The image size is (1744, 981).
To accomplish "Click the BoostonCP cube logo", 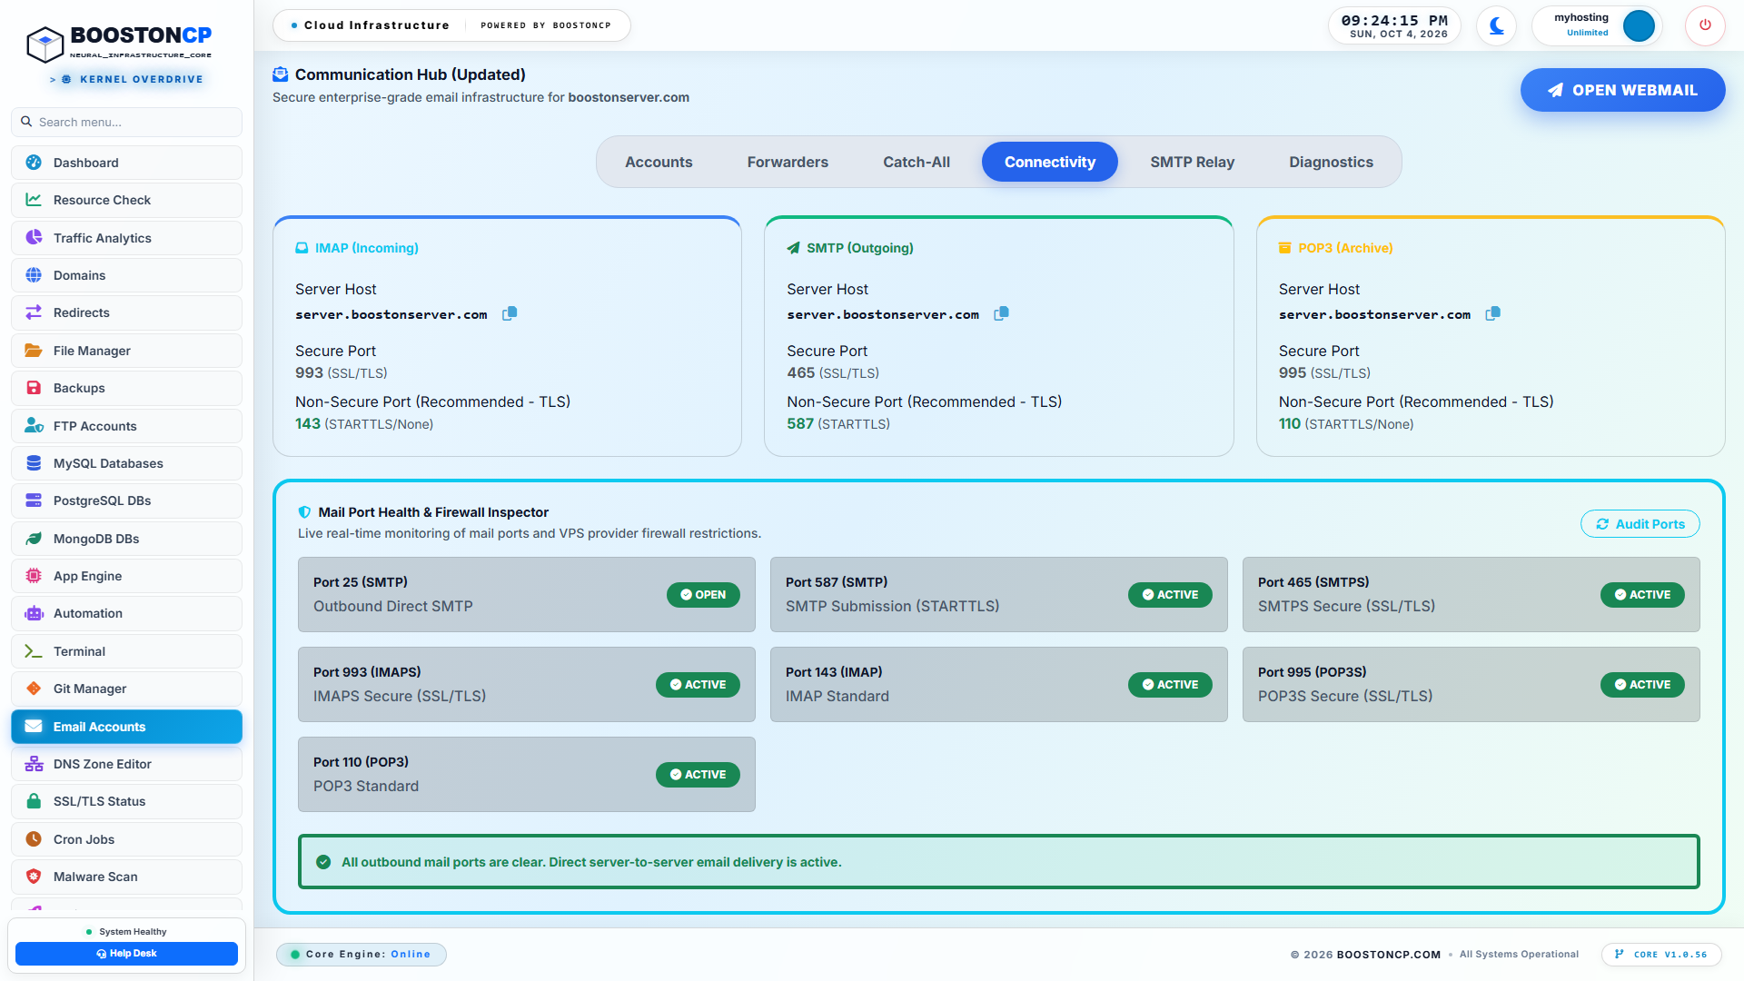I will 45,43.
